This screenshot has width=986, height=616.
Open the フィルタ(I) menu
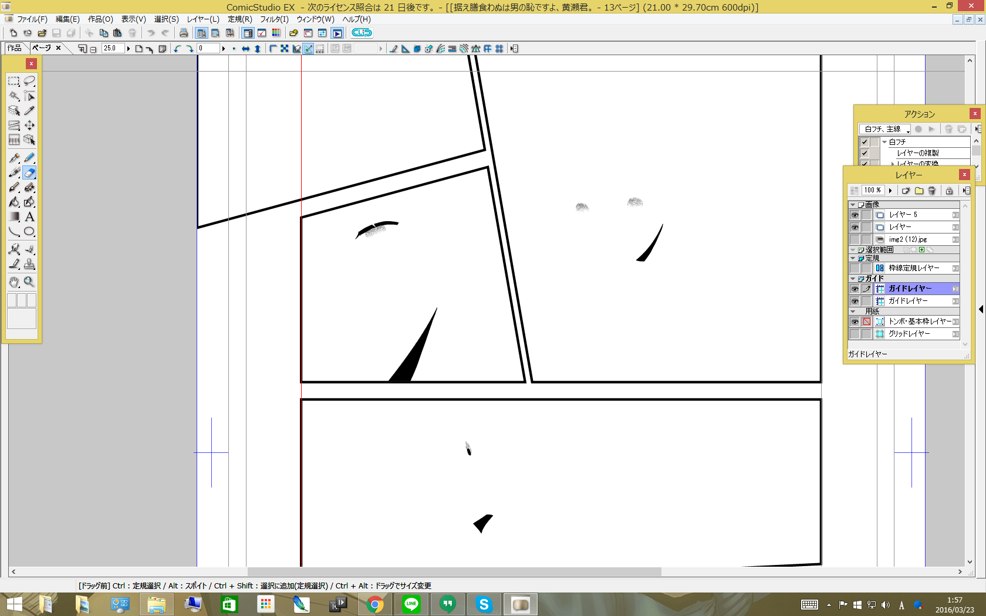click(x=274, y=19)
